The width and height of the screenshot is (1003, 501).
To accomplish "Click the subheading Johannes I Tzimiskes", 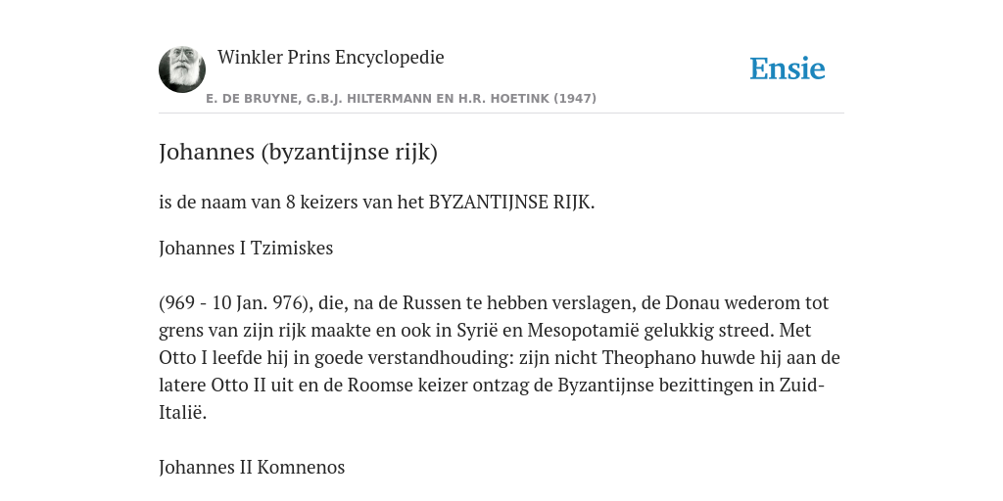I will 246,248.
